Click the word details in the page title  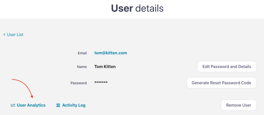click(149, 9)
